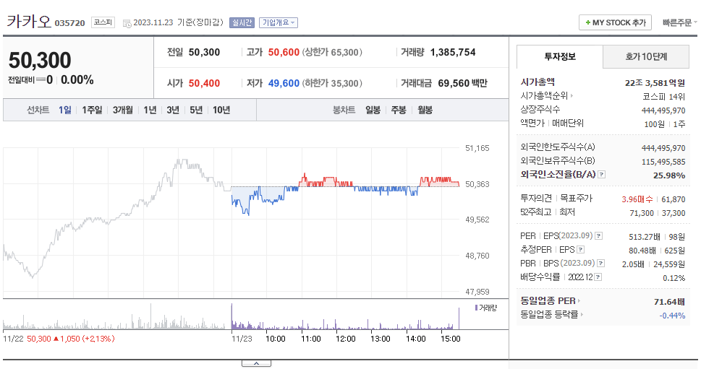
Task: Click the purple 거래량 legend marker
Action: 476,308
